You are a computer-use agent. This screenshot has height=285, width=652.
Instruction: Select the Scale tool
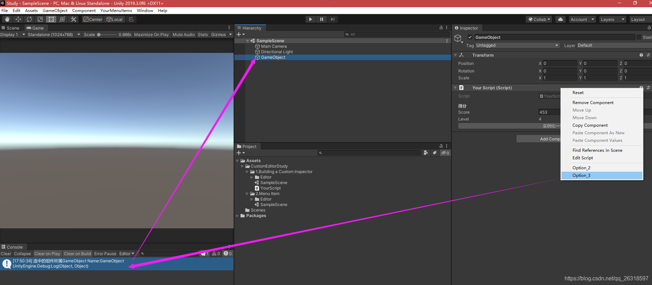pos(40,19)
